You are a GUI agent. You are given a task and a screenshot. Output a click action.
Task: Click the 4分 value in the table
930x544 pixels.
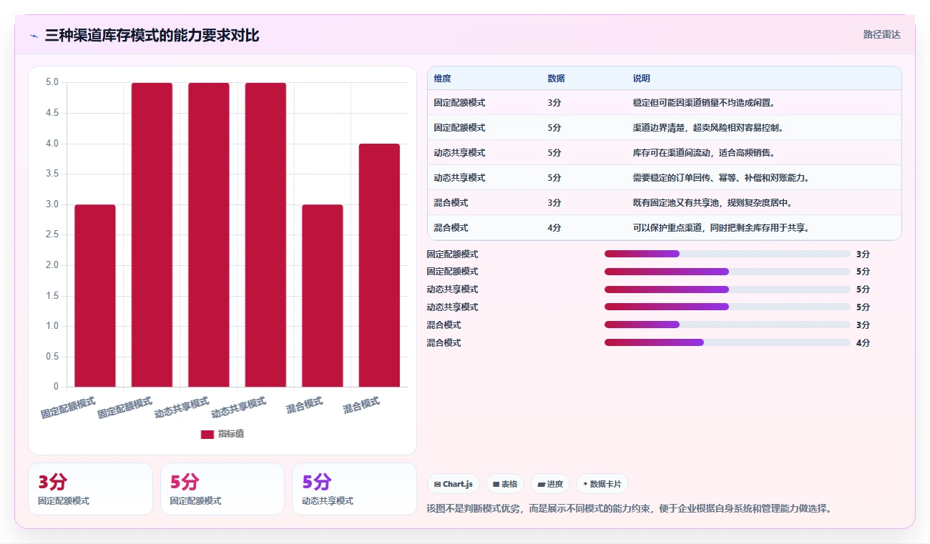tap(554, 228)
